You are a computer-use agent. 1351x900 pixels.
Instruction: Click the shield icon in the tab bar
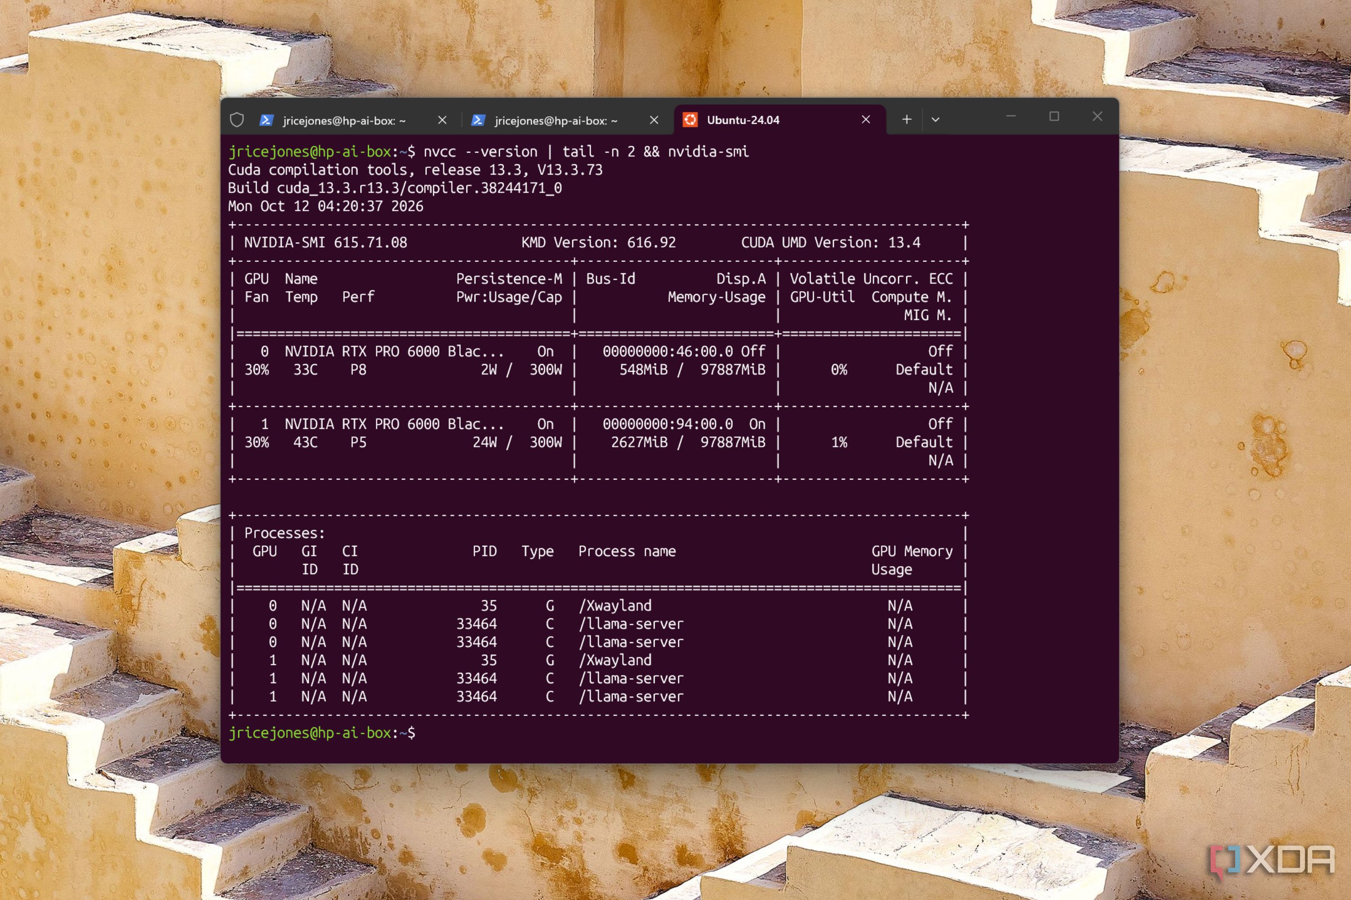coord(236,120)
